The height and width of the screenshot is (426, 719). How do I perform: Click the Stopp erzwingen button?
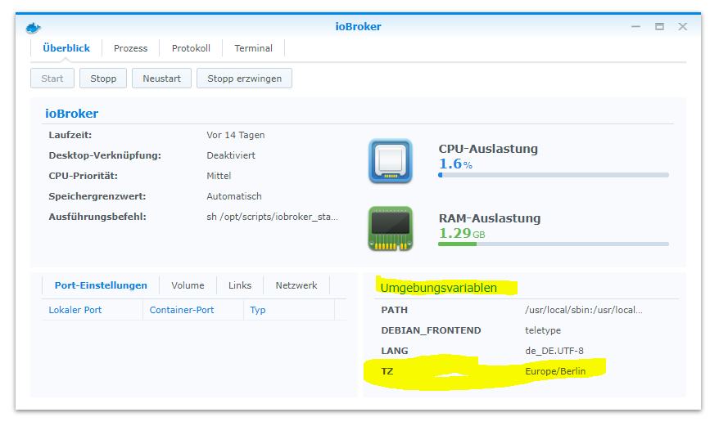[244, 78]
